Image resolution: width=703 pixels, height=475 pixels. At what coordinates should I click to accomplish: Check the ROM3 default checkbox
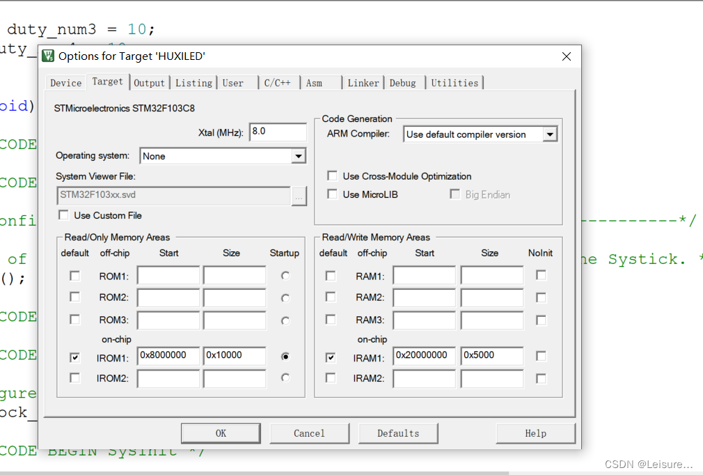click(x=75, y=320)
